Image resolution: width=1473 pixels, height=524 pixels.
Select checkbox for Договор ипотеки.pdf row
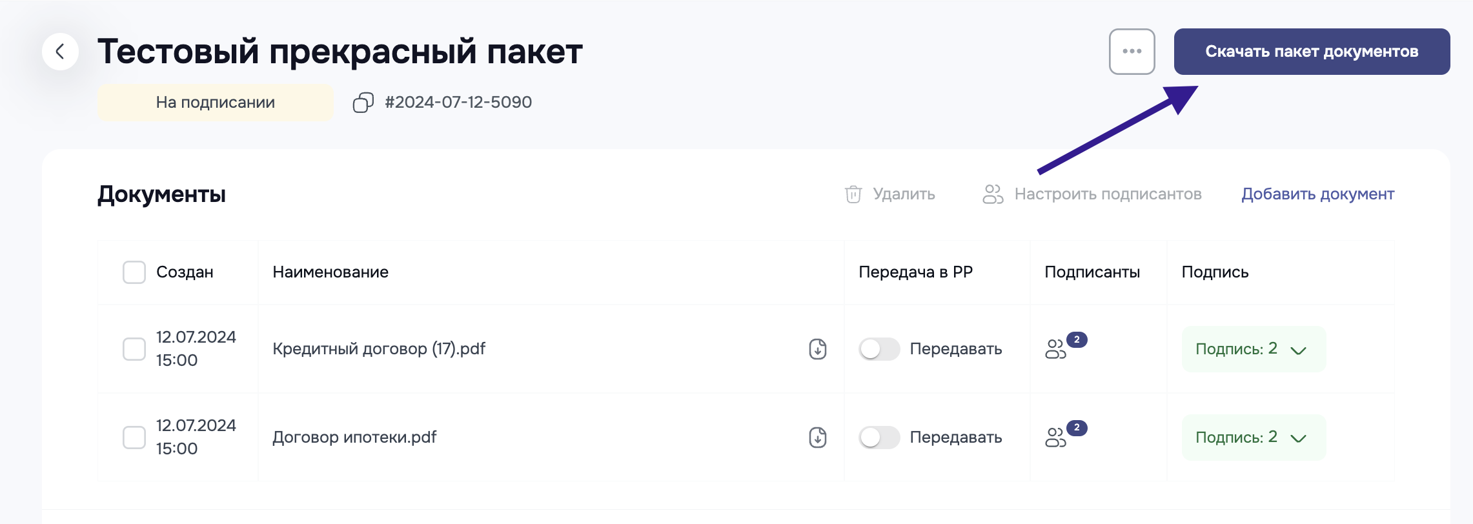click(134, 438)
